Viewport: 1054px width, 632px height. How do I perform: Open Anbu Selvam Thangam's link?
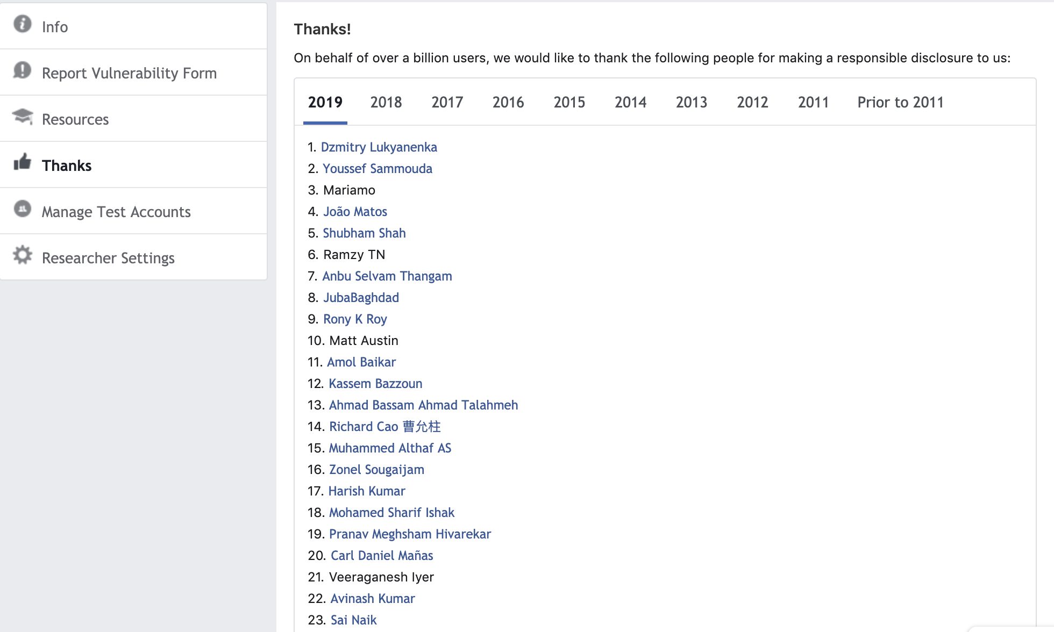pyautogui.click(x=387, y=276)
